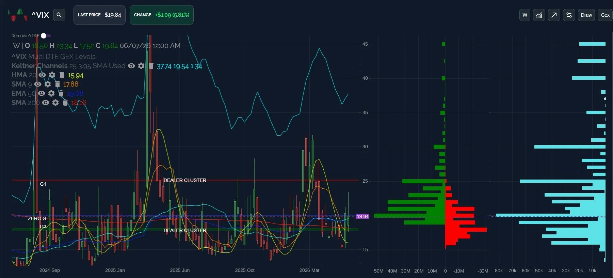Click the 2024 Sep date label

[50, 270]
